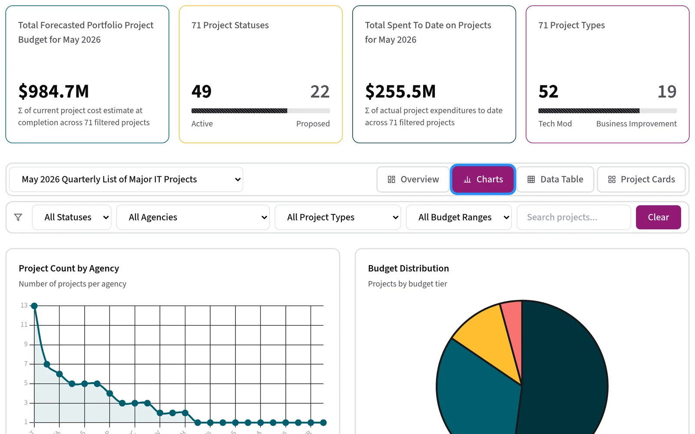Click the Number of projects per agency subtitle

pyautogui.click(x=73, y=284)
